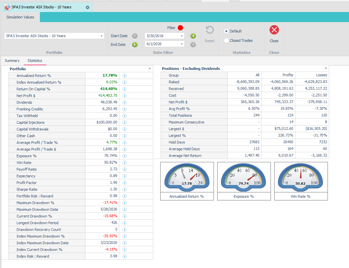
Task: Click the info icon beside Payoff Ratio
Action: point(125,169)
